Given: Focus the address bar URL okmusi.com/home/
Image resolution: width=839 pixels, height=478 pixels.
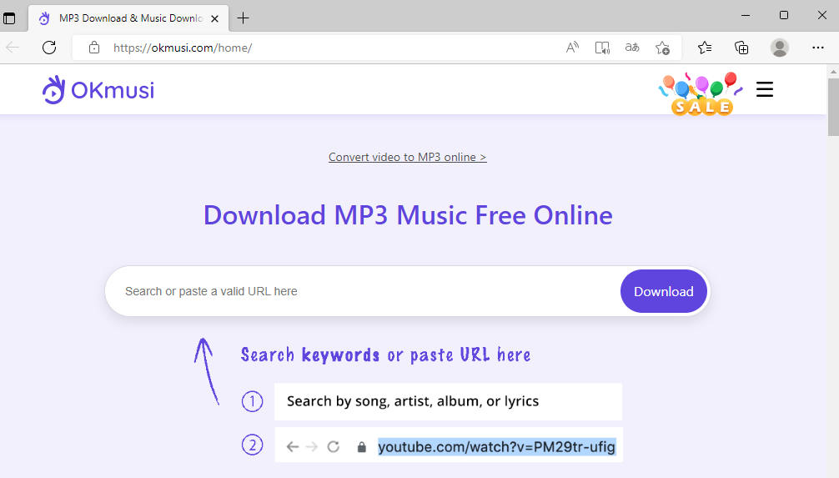Looking at the screenshot, I should 183,48.
